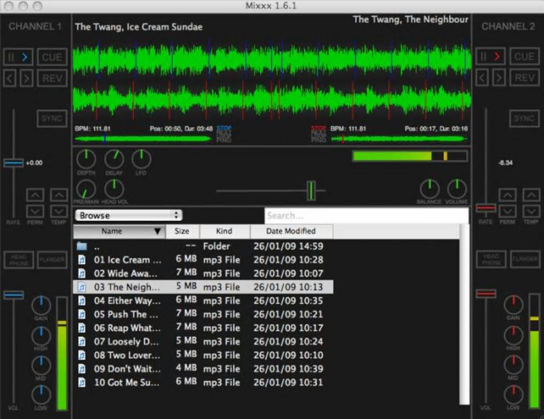
Task: Click the master VOLUME knob
Action: (457, 189)
